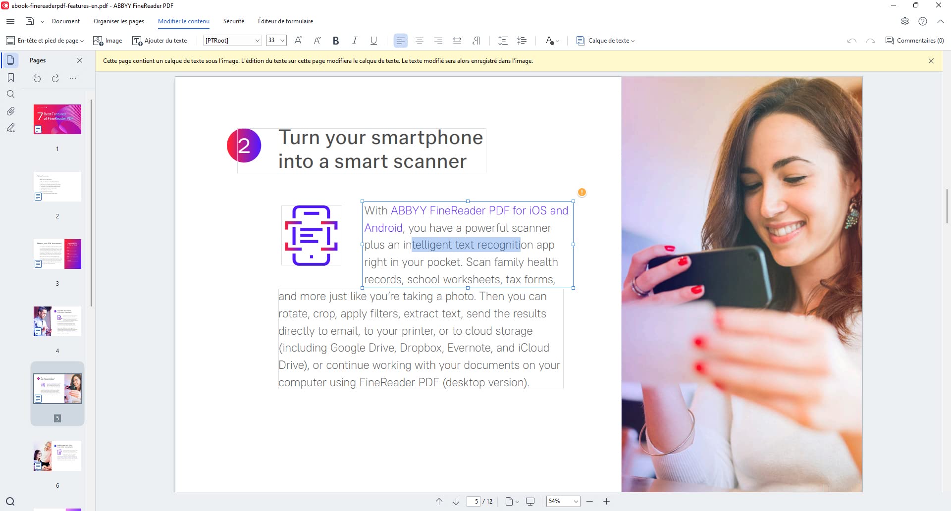This screenshot has width=951, height=511.
Task: Dismiss the yellow text layer notification
Action: coord(931,61)
